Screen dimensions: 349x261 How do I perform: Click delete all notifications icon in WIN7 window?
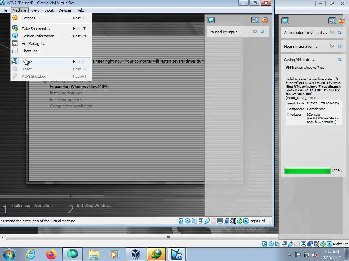264,20
